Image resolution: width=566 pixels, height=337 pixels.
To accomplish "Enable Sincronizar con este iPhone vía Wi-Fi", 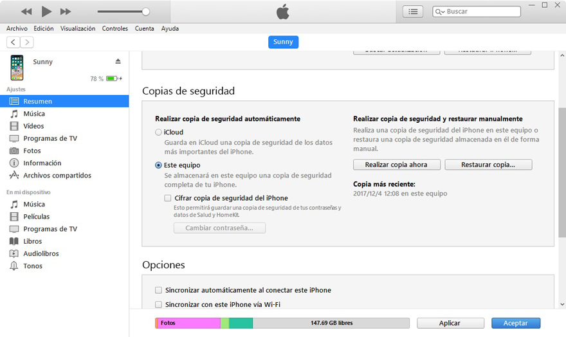I will (x=158, y=305).
